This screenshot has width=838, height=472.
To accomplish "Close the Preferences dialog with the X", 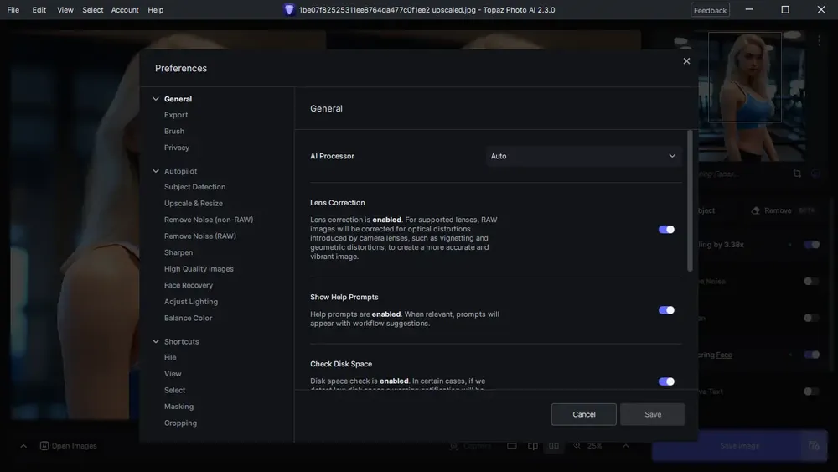I will [x=686, y=61].
